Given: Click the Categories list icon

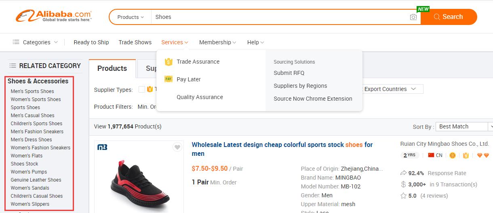Looking at the screenshot, I should [16, 42].
